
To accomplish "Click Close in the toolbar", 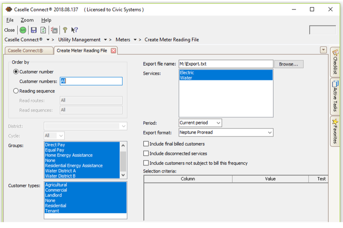I will [9, 30].
